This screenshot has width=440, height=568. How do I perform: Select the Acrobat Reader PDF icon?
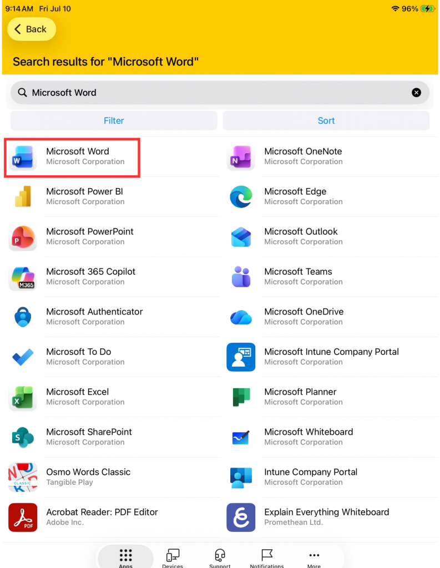click(23, 518)
